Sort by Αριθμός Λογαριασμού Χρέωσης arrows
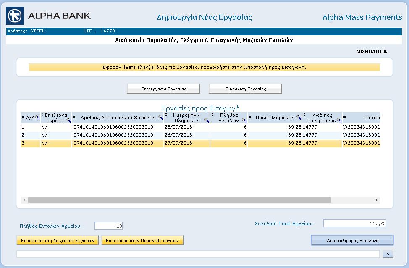This screenshot has height=268, width=409. point(74,117)
